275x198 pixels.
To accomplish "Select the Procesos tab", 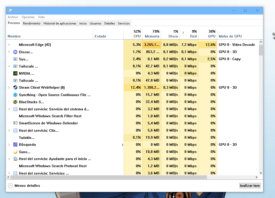I will pyautogui.click(x=14, y=23).
